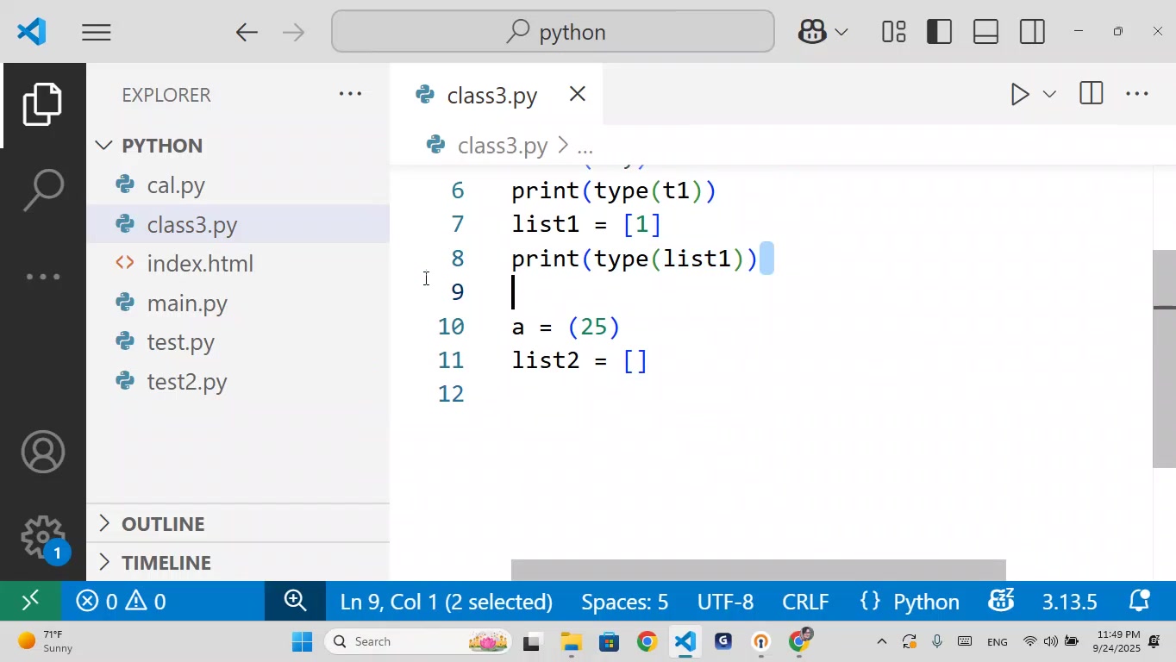
Task: Show errors and warnings problems panel
Action: click(x=121, y=601)
